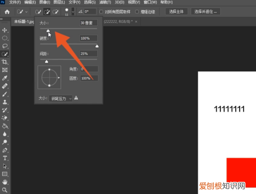The width and height of the screenshot is (256, 194).
Task: Open the brush picker dropdown arrow
Action: pyautogui.click(x=73, y=12)
